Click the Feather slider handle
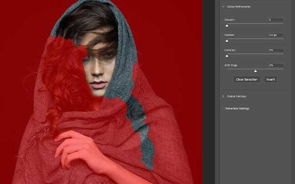This screenshot has width=295, height=184. click(x=227, y=41)
